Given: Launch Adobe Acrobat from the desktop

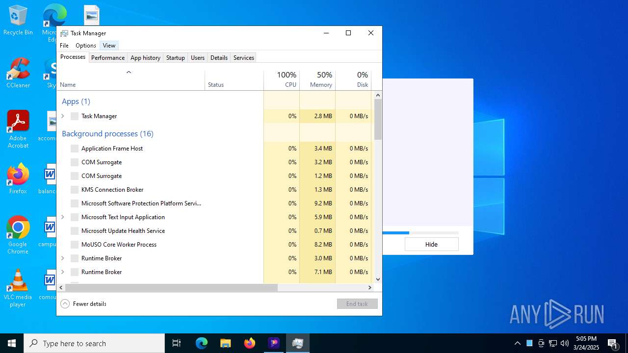Looking at the screenshot, I should tap(18, 129).
